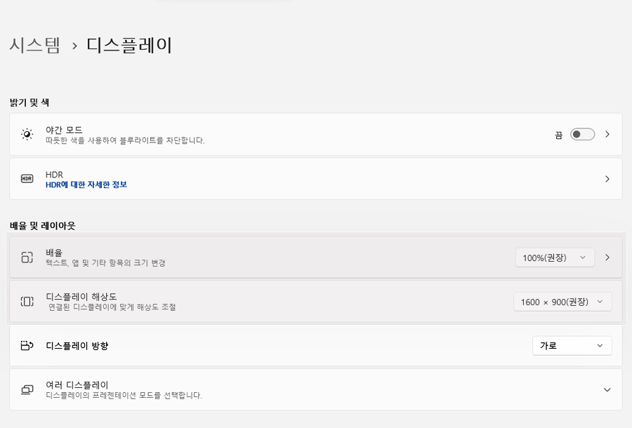This screenshot has width=632, height=428.
Task: Open the 1600 × 900(권장) resolution dropdown
Action: pos(562,302)
